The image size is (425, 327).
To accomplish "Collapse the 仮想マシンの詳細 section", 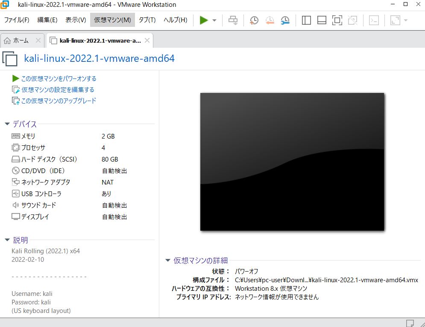I will pos(168,260).
